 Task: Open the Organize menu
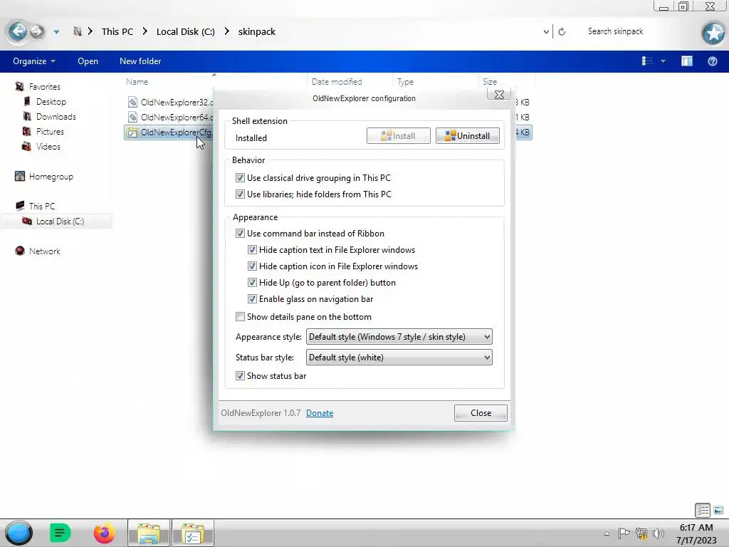(x=34, y=61)
